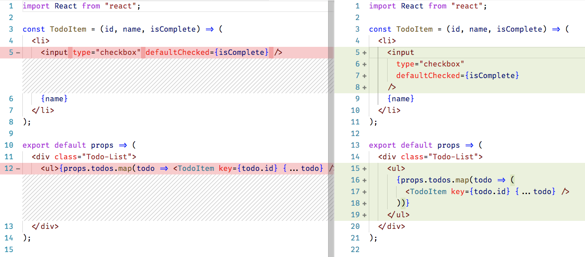Click the added <ul> line in right pane
Viewport: 585px width, 257px height.
pyautogui.click(x=396, y=169)
